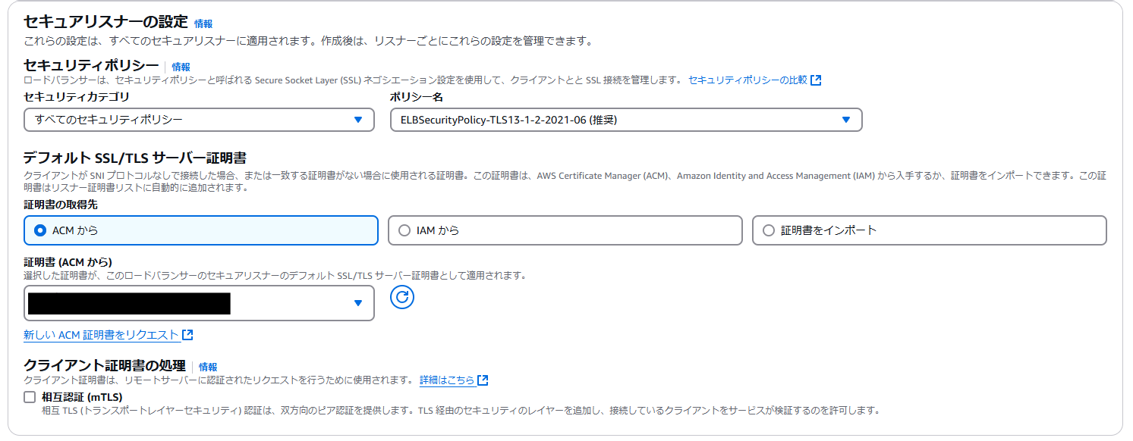This screenshot has height=441, width=1133.
Task: Click 新しい ACM 証明書をリクエスト link
Action: point(102,335)
